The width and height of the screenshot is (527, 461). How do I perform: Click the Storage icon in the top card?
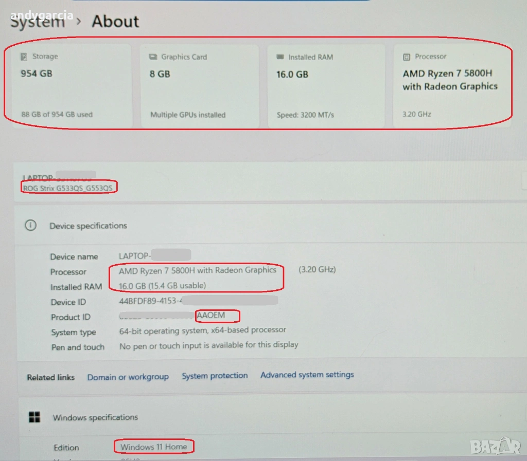click(24, 57)
